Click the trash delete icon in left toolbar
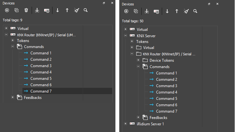Screen dimensions: 235x132 tap(26, 10)
